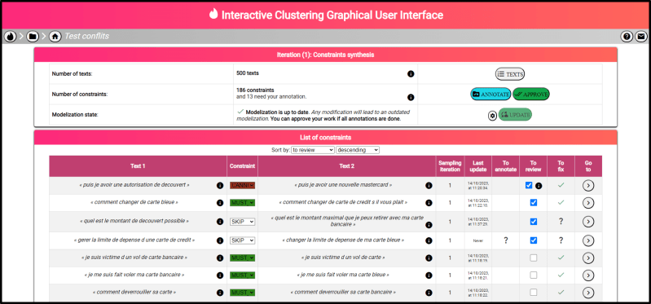
Task: Open constraint dropdown for 'autorisation de decouvert' row
Action: point(243,186)
